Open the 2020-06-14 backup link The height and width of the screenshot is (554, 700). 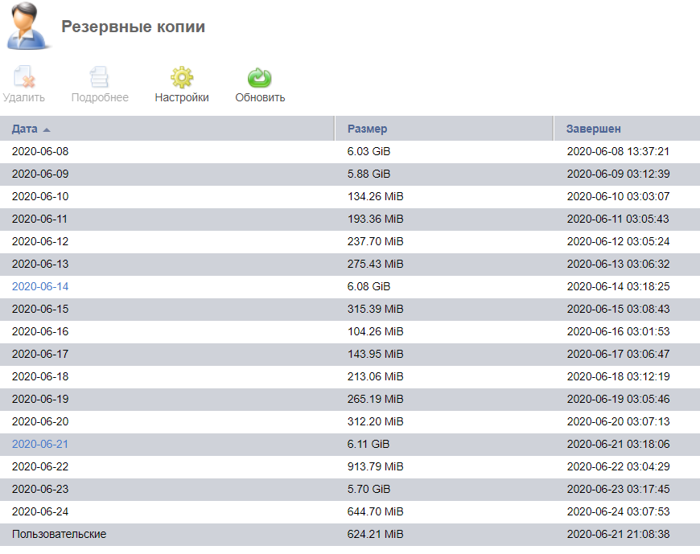(x=40, y=286)
